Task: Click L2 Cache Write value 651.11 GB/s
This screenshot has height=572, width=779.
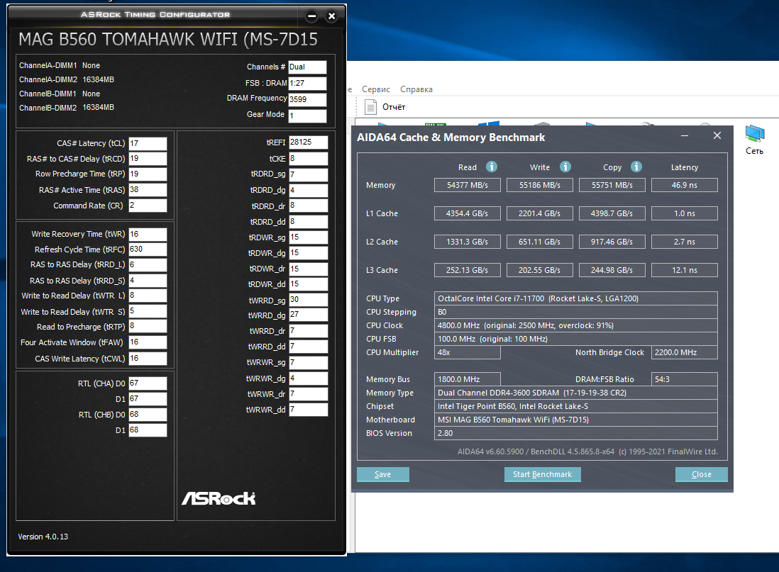Action: (x=539, y=242)
